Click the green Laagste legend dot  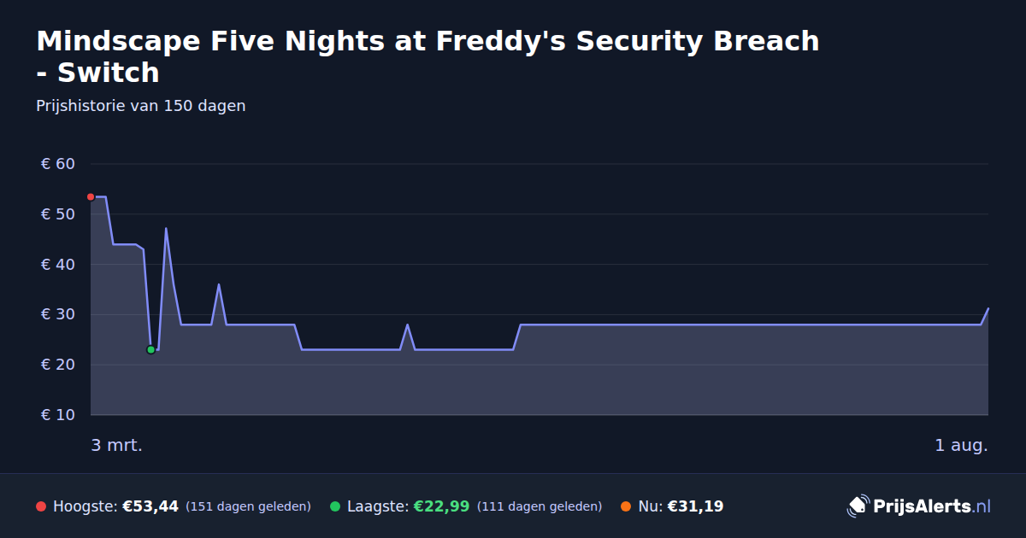point(335,506)
